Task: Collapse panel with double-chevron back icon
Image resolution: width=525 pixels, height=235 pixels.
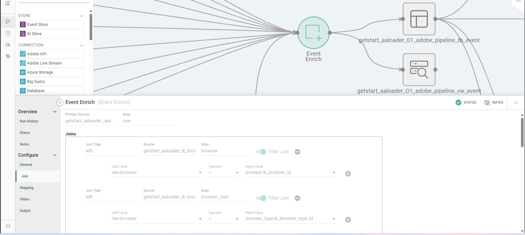Action: 60,103
